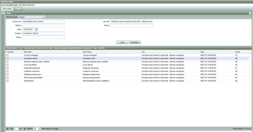Go to the previous observations page

pyautogui.click(x=7, y=129)
